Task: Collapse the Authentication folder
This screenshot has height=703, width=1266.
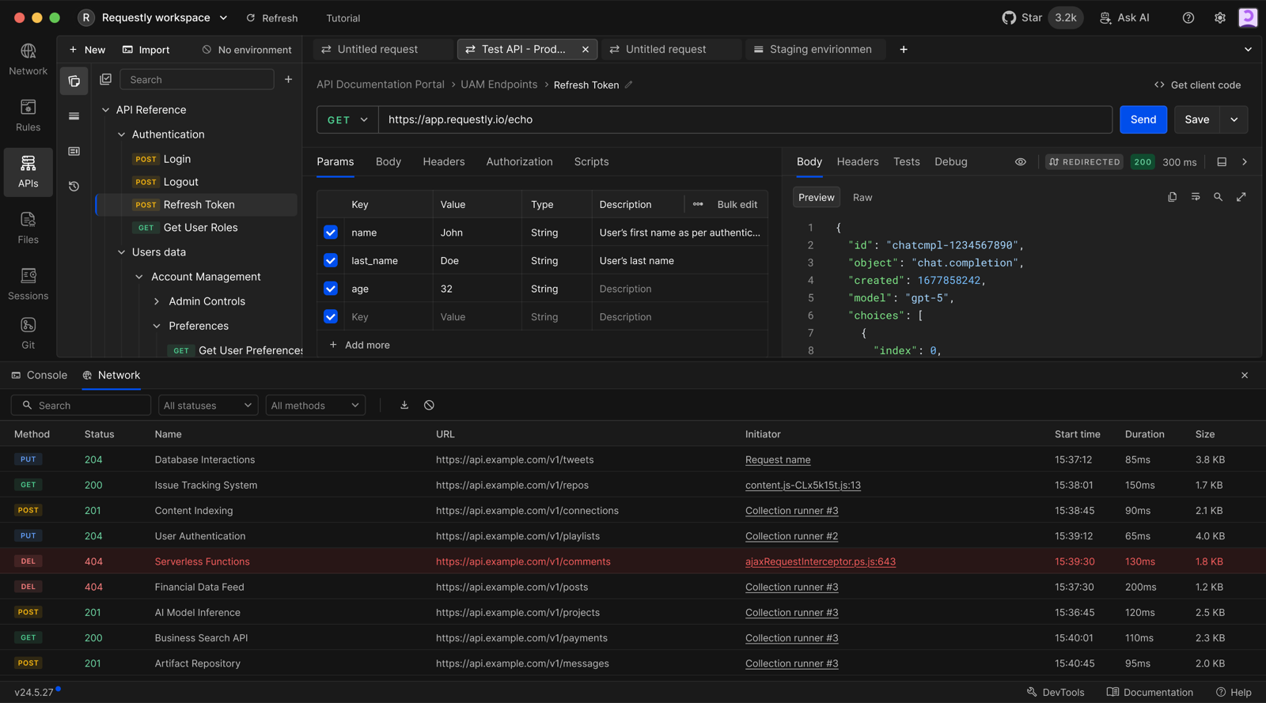Action: click(x=122, y=134)
